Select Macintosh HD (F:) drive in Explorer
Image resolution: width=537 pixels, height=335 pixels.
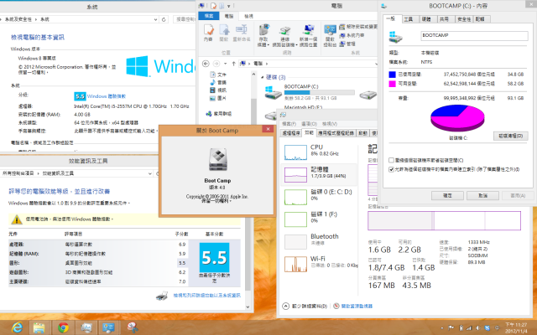(303, 107)
